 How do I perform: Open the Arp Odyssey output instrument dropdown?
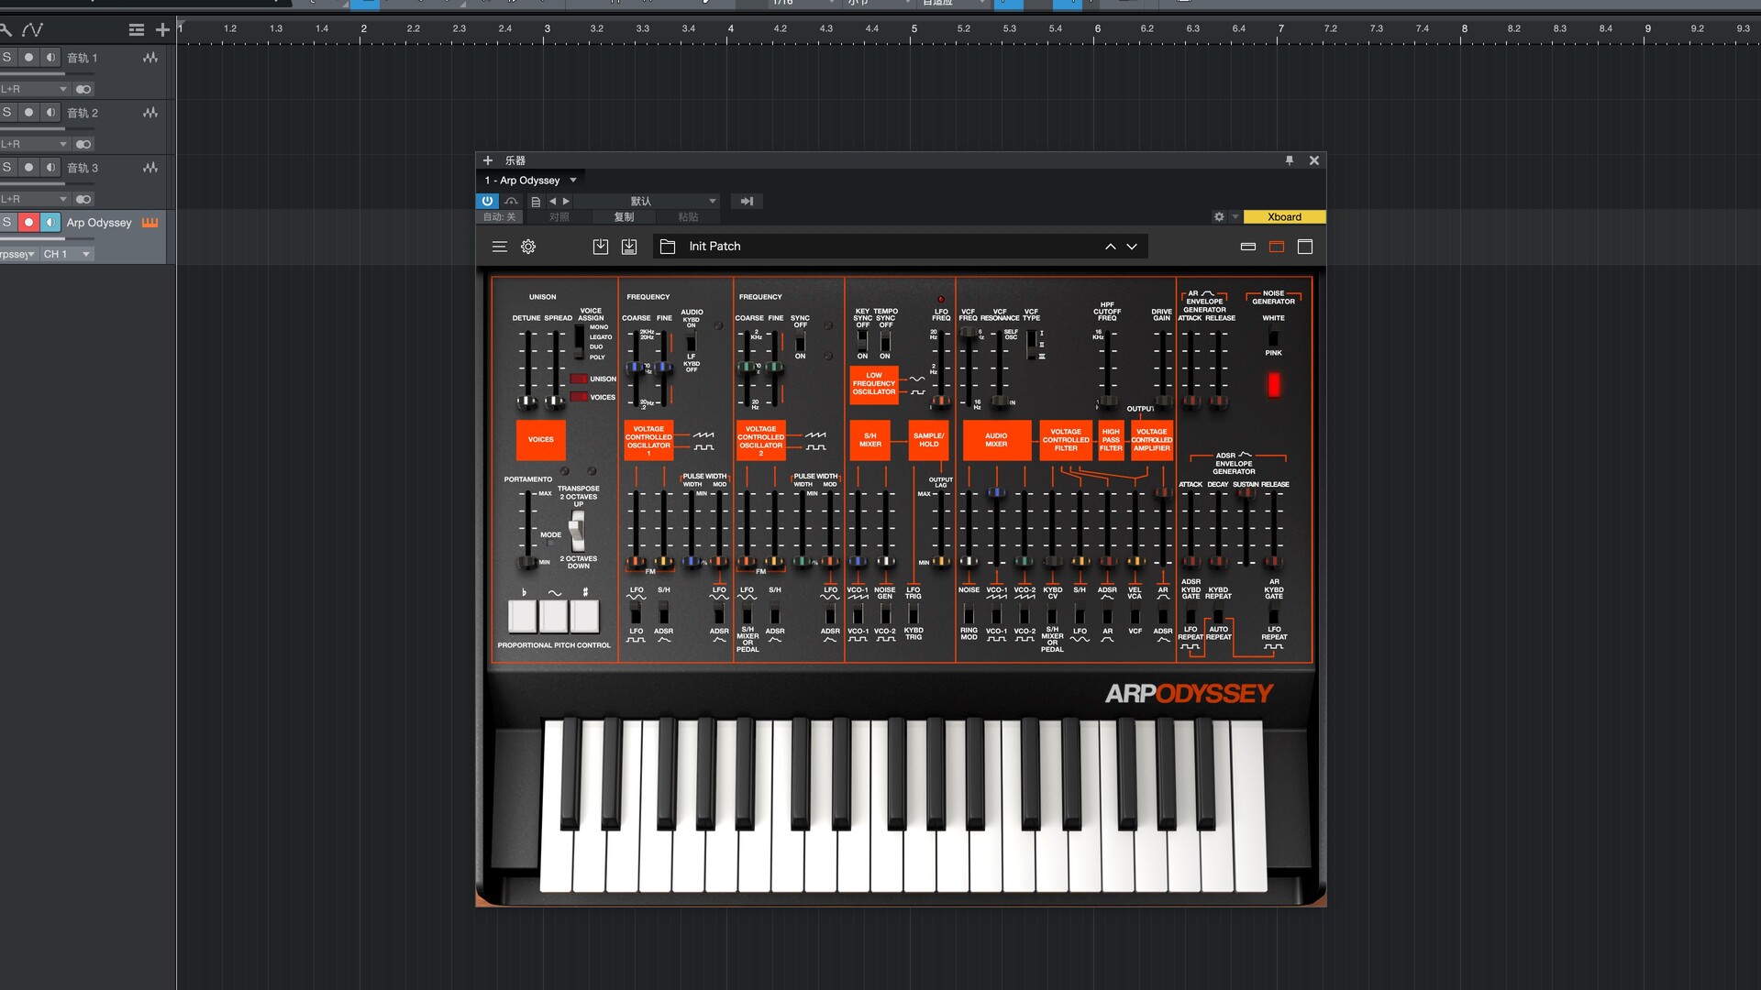click(18, 254)
